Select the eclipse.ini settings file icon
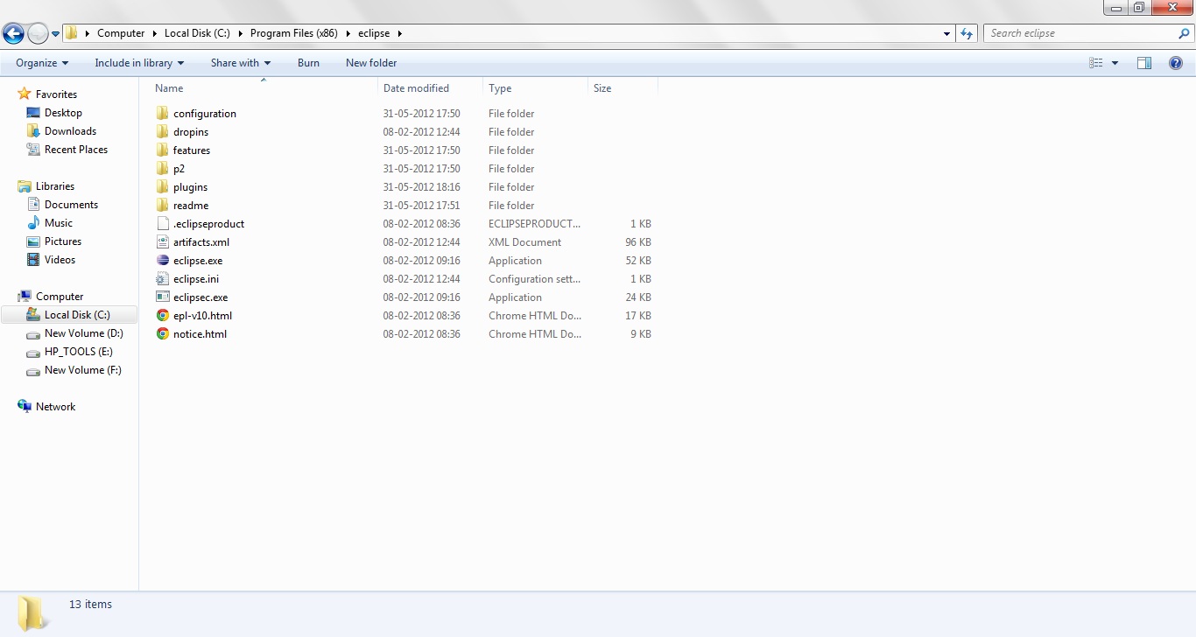 click(162, 278)
